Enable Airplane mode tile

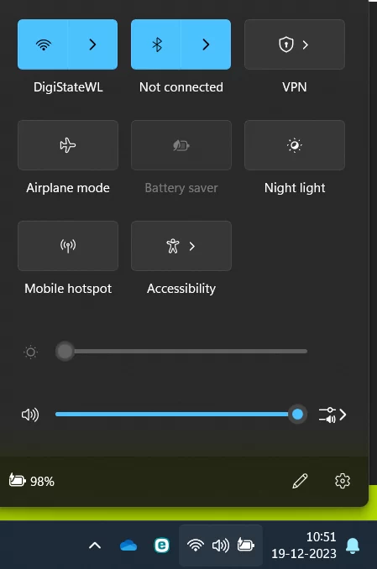tap(68, 145)
